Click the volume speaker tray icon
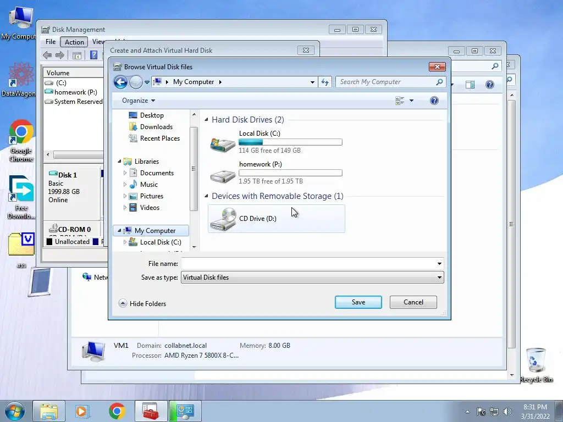 (x=507, y=412)
